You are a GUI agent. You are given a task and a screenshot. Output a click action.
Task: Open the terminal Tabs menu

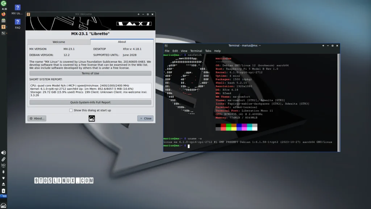(x=208, y=51)
